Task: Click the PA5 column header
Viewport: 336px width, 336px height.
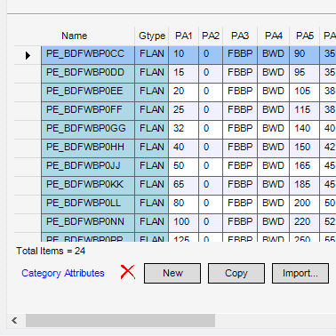Action: (x=305, y=36)
